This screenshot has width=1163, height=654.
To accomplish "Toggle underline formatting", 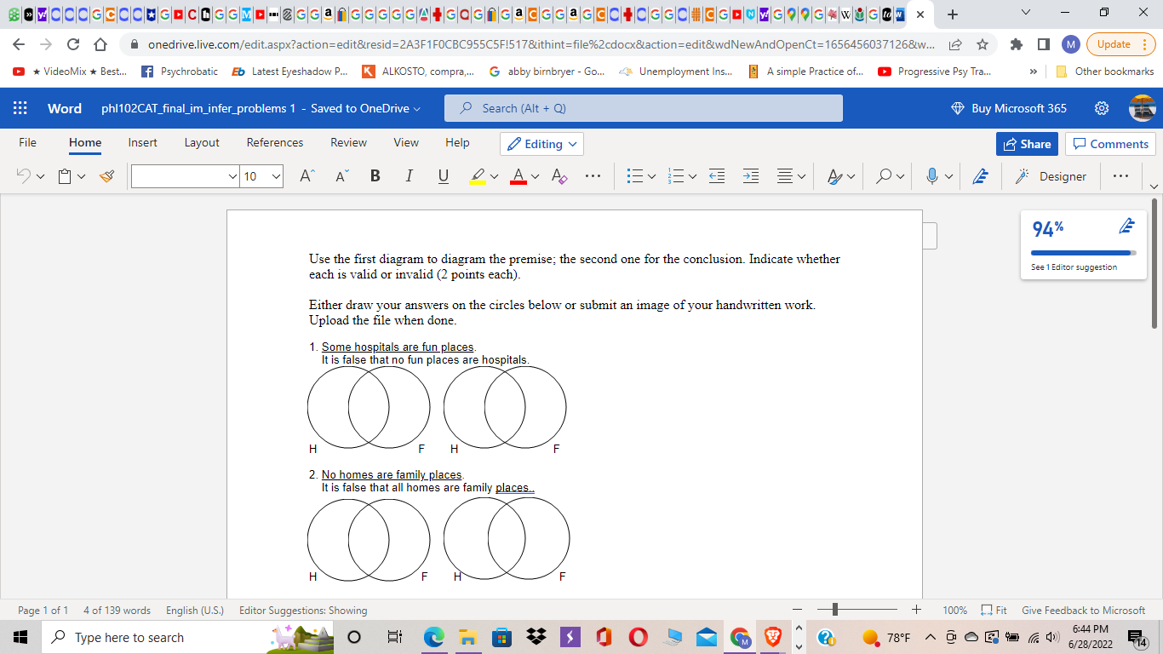I will (x=443, y=176).
